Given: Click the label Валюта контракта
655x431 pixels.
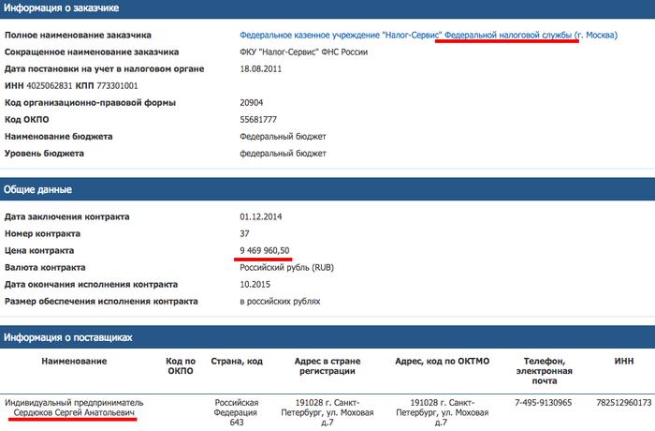Looking at the screenshot, I should 45,267.
